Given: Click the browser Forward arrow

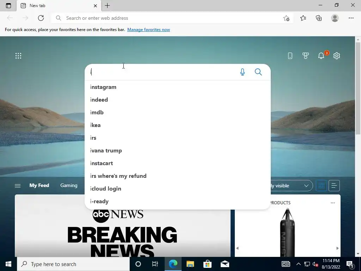Looking at the screenshot, I should (25, 18).
